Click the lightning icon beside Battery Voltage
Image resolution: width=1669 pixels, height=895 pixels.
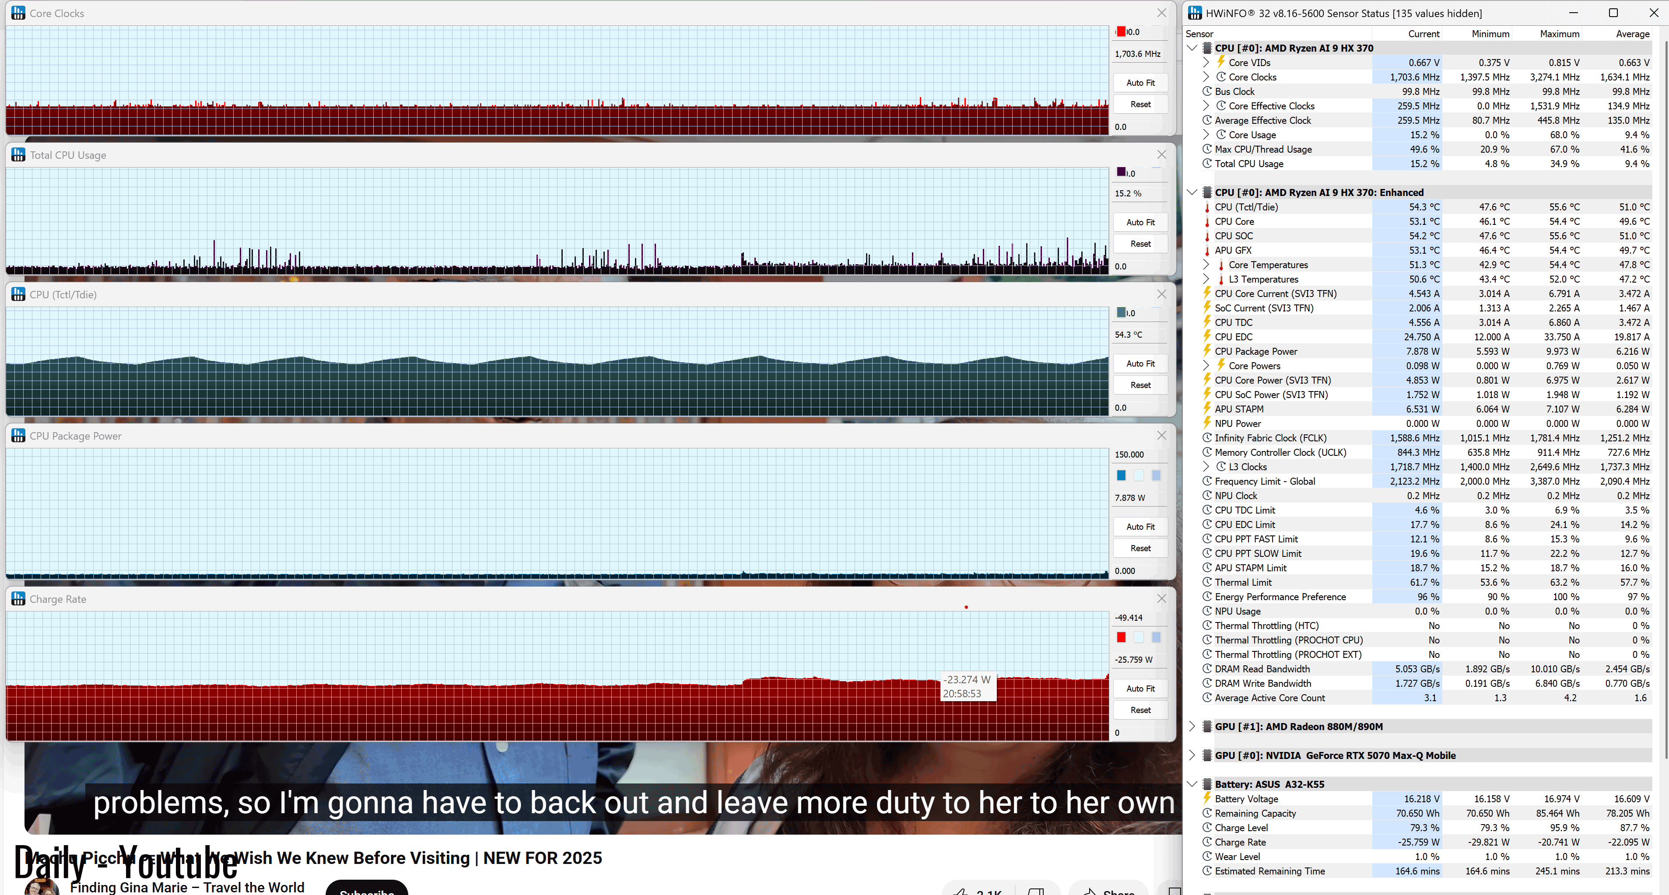1207,798
